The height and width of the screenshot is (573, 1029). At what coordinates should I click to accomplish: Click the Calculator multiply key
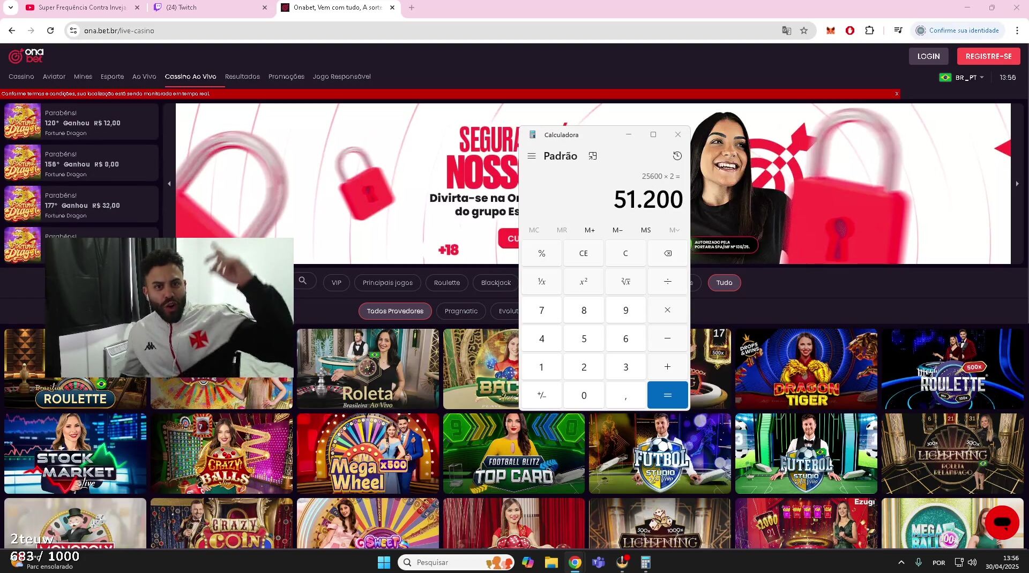point(667,310)
